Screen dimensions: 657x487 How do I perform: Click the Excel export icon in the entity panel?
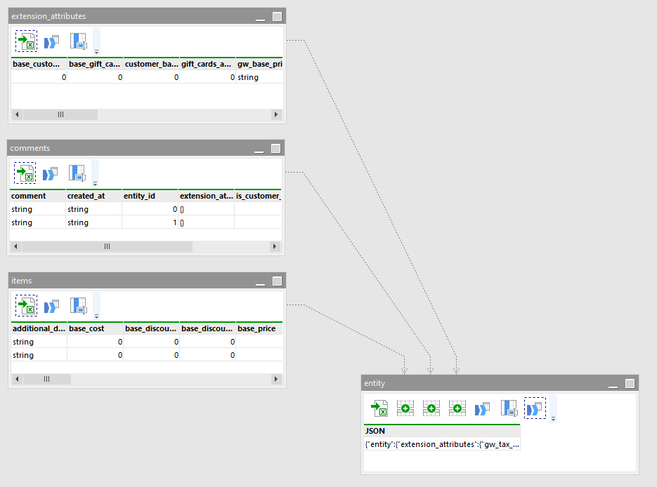click(x=379, y=408)
